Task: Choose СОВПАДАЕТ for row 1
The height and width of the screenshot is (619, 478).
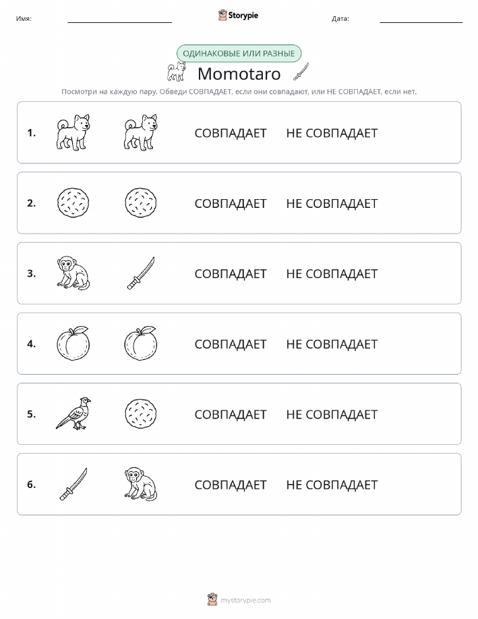Action: tap(231, 133)
